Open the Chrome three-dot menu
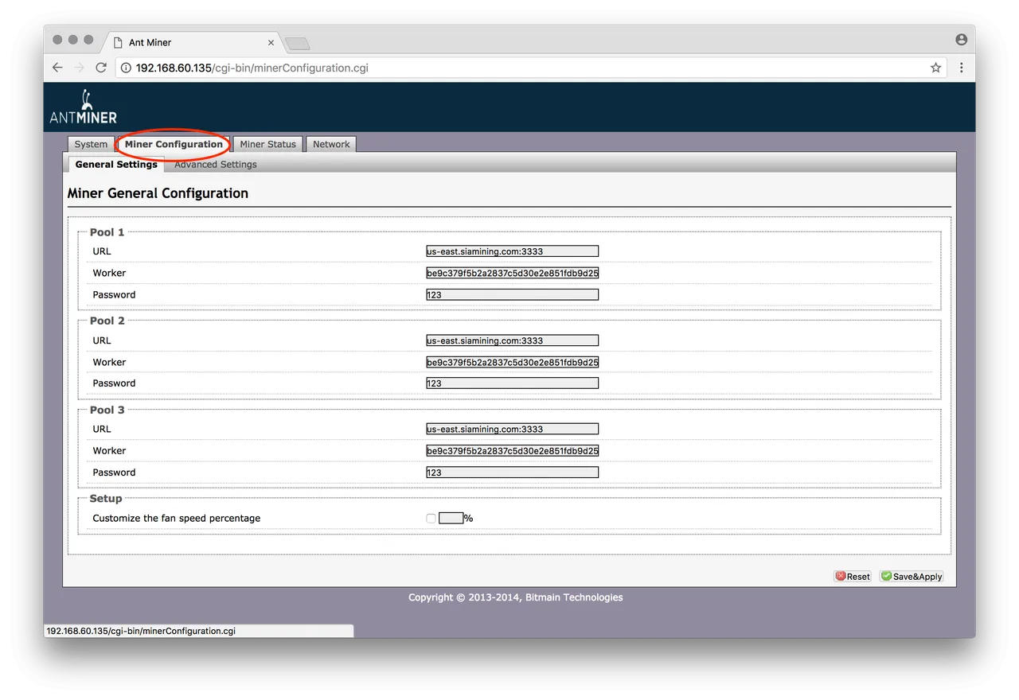 click(961, 68)
